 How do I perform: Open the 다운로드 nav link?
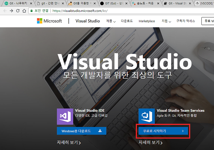[127, 21]
